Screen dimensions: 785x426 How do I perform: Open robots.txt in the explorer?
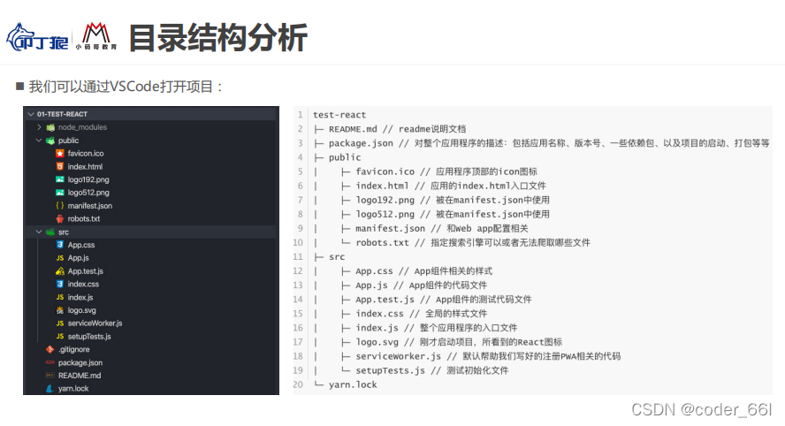coord(84,219)
